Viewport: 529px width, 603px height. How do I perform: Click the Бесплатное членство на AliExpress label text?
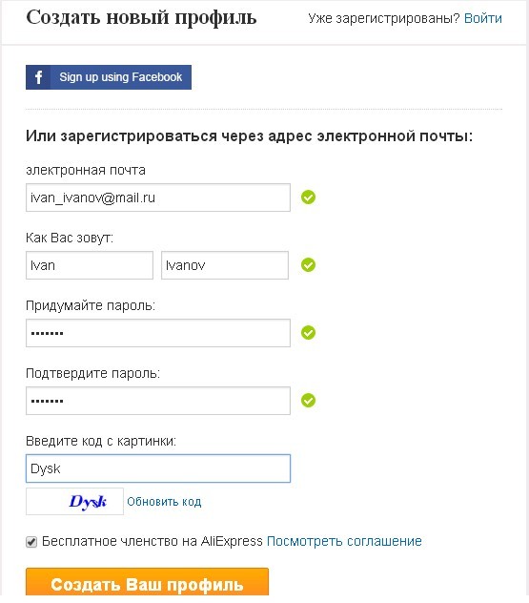point(153,542)
